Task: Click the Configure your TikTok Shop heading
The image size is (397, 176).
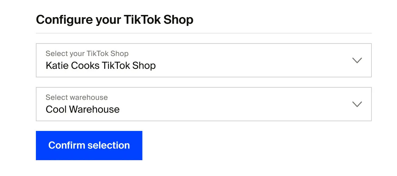Action: [x=115, y=19]
